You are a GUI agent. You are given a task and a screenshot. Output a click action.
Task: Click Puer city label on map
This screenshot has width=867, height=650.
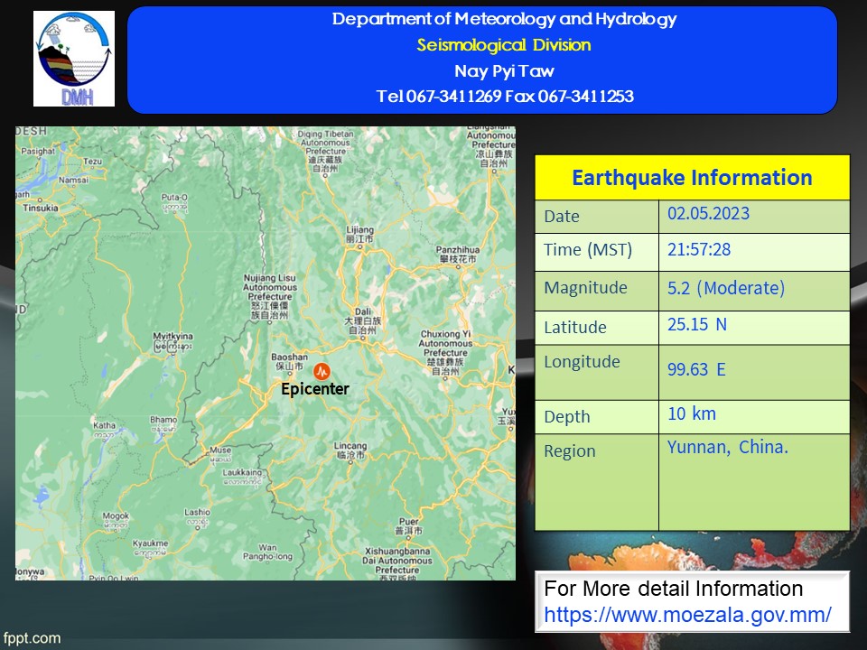(409, 525)
